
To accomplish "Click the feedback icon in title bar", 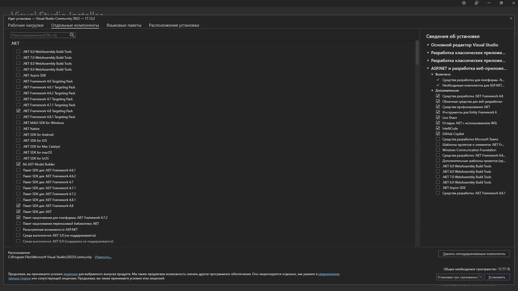I will tap(476, 3).
